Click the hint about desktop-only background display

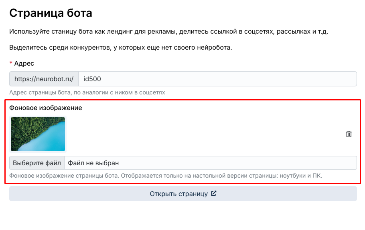166,176
